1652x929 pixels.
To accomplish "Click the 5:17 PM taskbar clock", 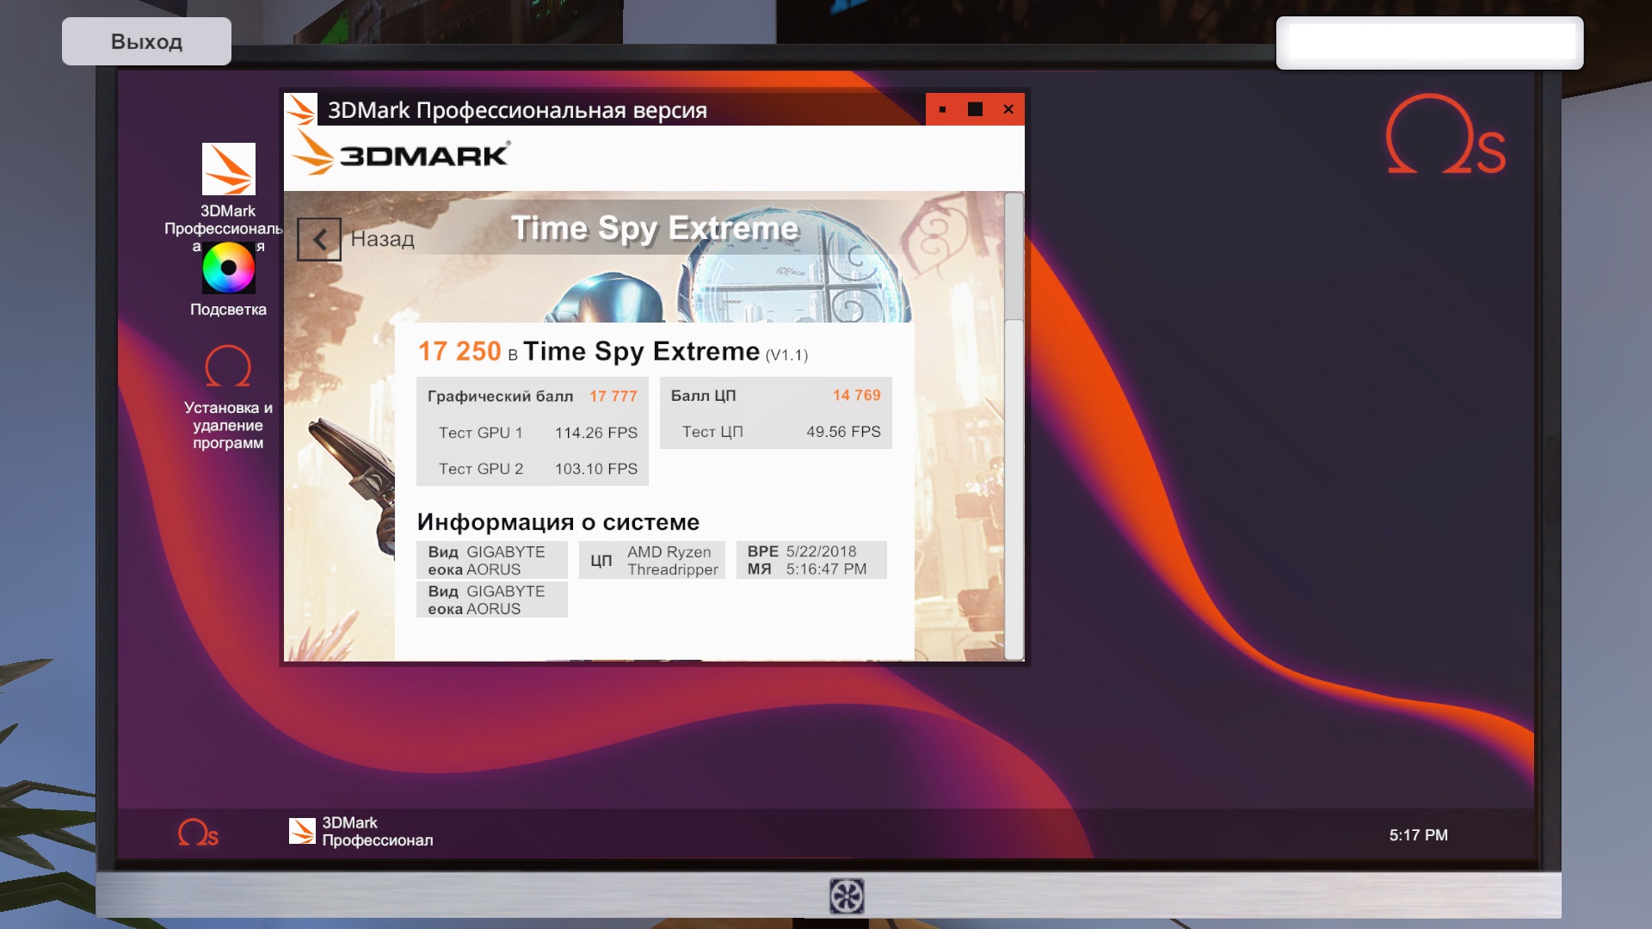I will click(1418, 835).
